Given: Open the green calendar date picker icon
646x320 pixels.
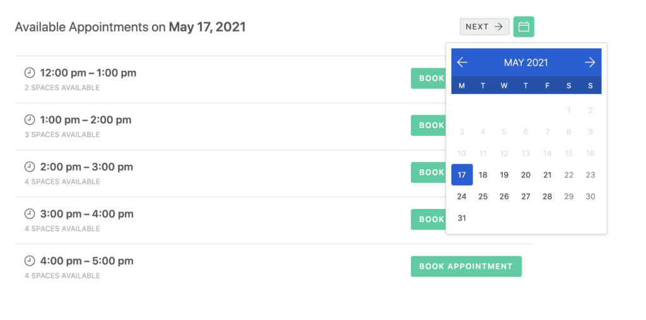Looking at the screenshot, I should (x=524, y=27).
